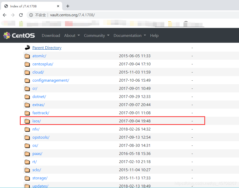
Task: Click the folder icon next to paas/
Action: tap(27, 154)
